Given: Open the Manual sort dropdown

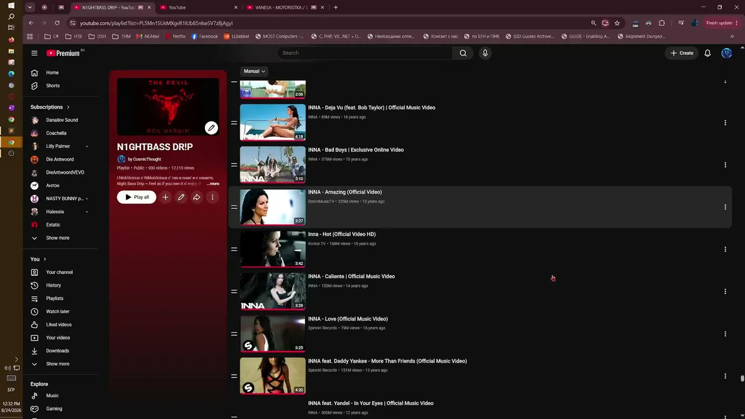Looking at the screenshot, I should 254,71.
